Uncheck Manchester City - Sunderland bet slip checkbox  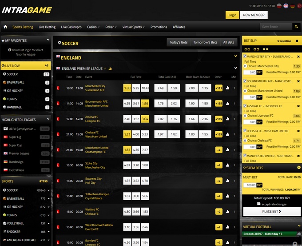245,56
